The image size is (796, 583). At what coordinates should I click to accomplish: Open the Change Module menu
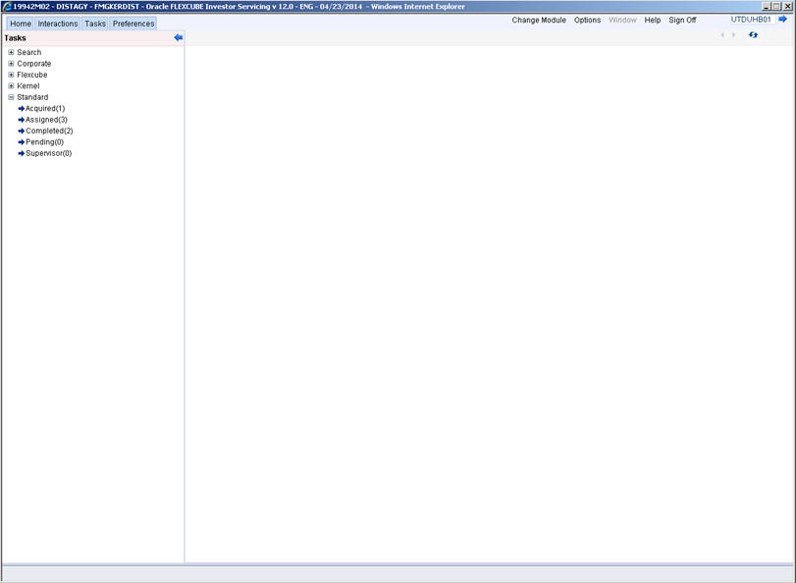(539, 20)
